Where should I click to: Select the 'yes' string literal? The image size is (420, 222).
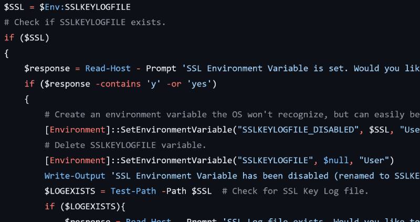click(x=197, y=83)
